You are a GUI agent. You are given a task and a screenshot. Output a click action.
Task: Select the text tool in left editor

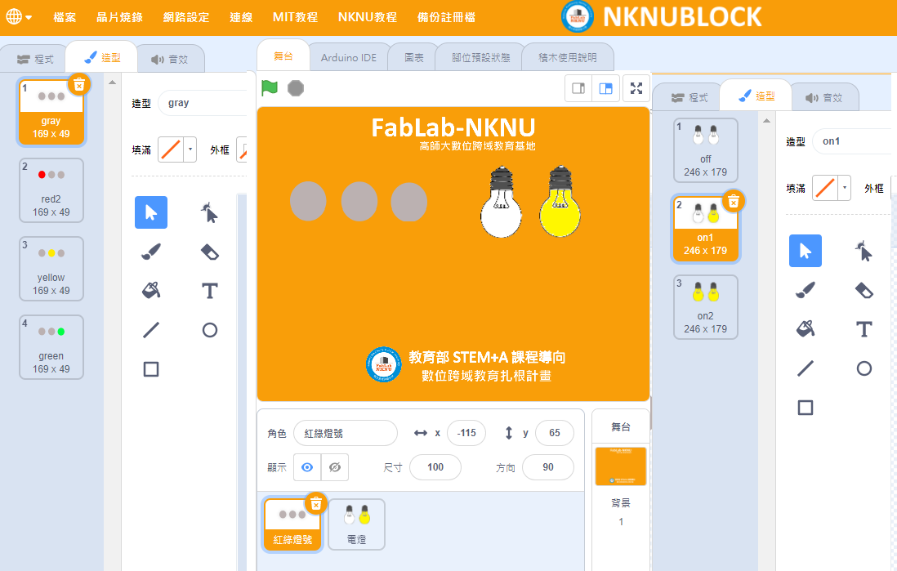209,291
